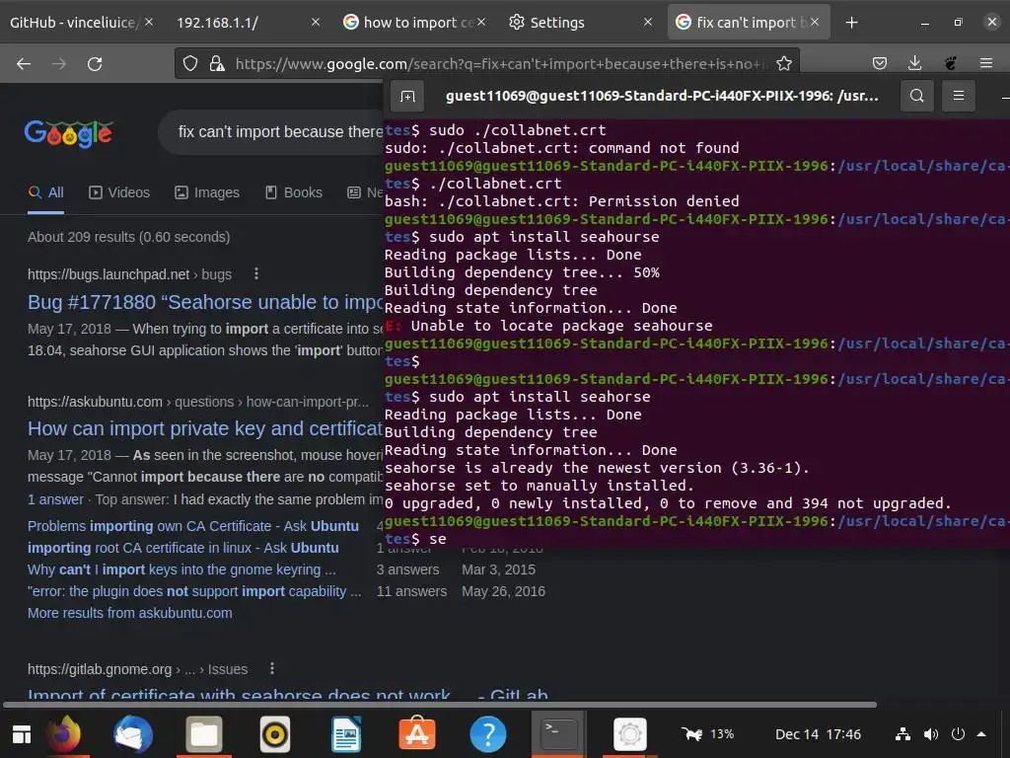Click the '1 answer' text under askubuntu result
The image size is (1010, 758).
pos(55,499)
